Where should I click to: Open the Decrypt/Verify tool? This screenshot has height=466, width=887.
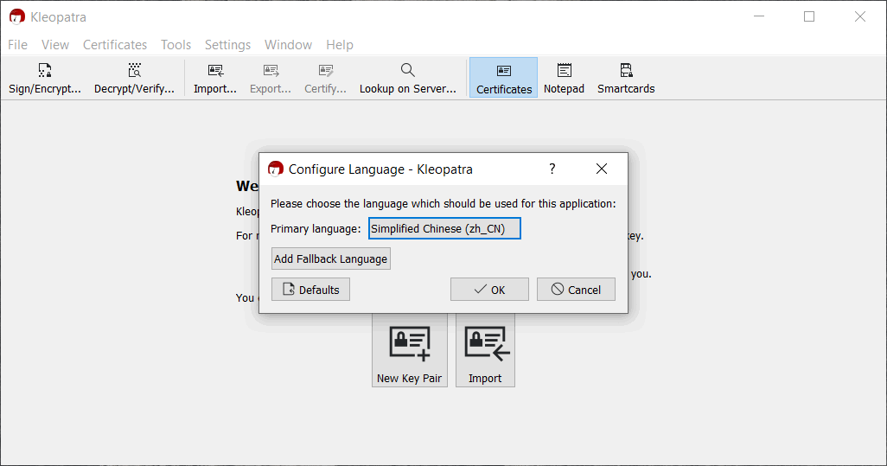point(134,78)
